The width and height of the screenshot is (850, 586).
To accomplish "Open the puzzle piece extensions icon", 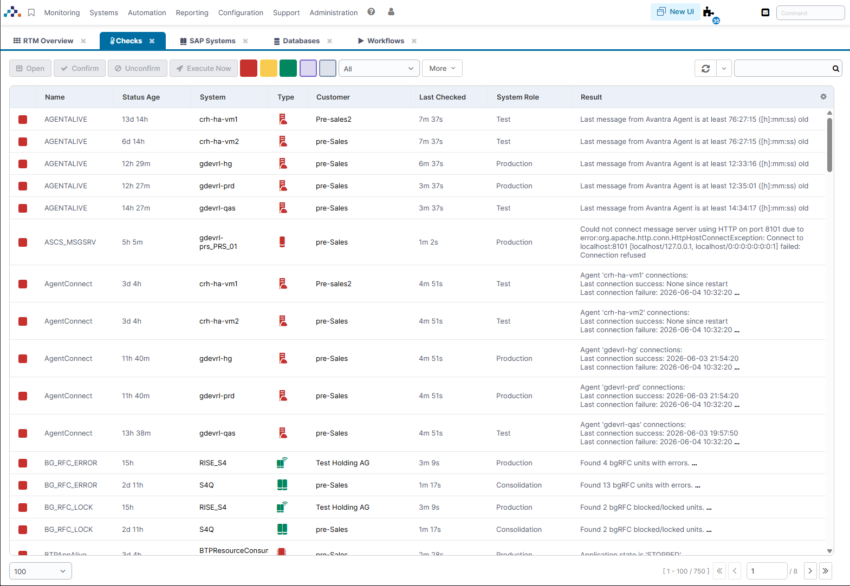I will click(709, 11).
